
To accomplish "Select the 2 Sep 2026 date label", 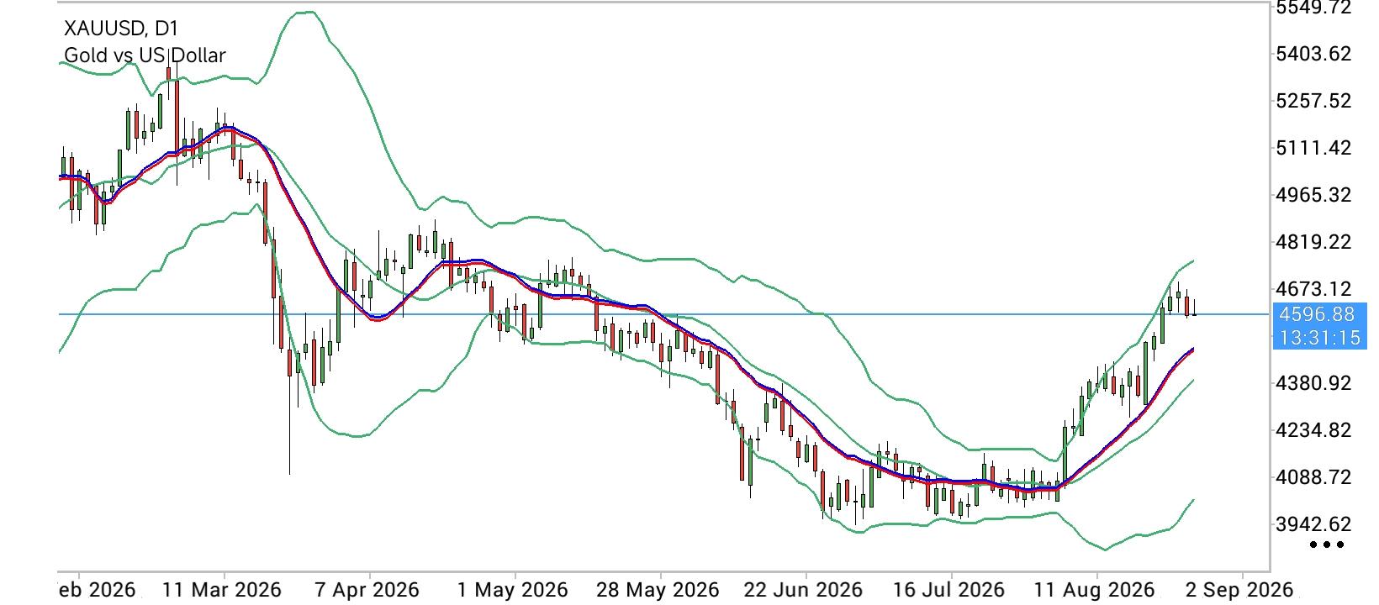I will point(1238,589).
